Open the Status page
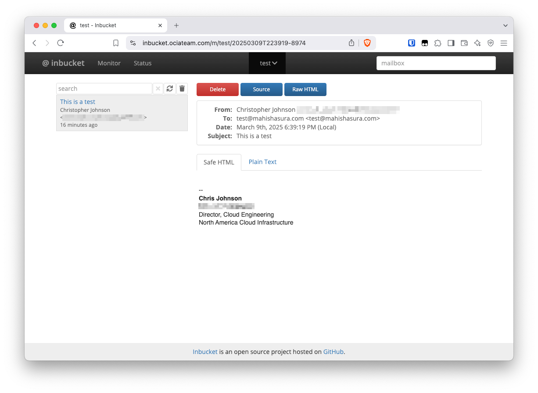The width and height of the screenshot is (538, 393). 142,63
